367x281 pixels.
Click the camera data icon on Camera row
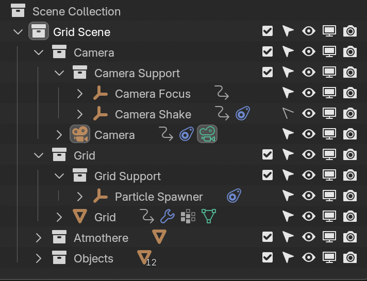(207, 135)
